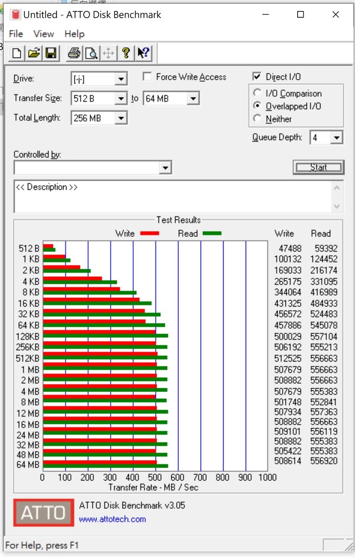Click the green Read legend swatch
355x558 pixels.
point(212,234)
